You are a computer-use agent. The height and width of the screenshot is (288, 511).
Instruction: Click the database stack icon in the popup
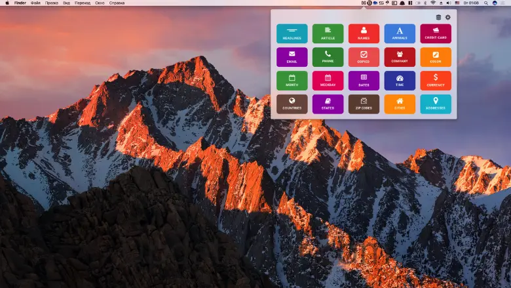pos(438,17)
